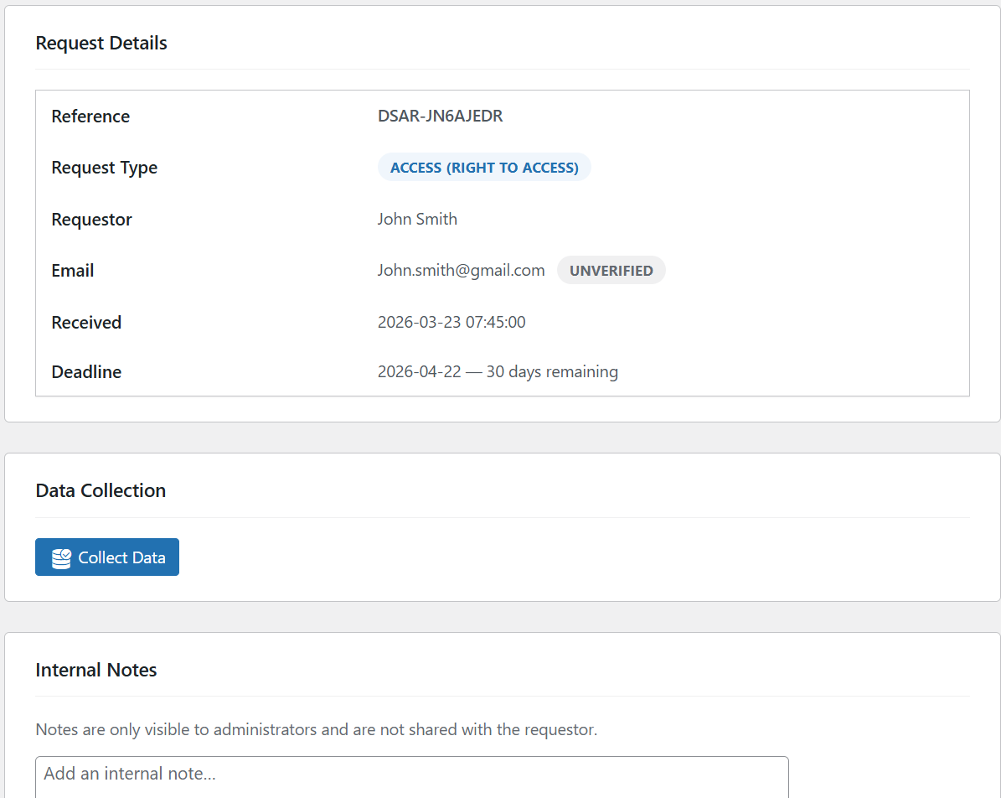Click the Data Collection section heading
Viewport: 1001px width, 798px height.
(101, 491)
